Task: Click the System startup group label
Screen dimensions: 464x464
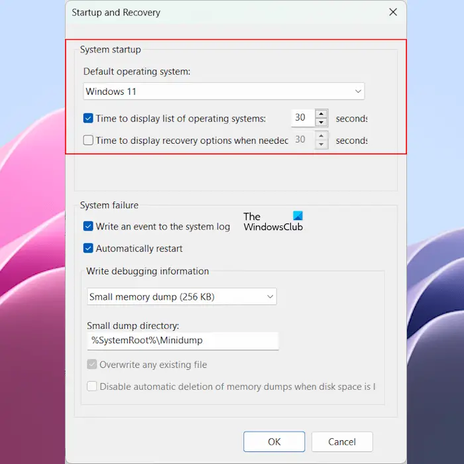Action: coord(111,50)
